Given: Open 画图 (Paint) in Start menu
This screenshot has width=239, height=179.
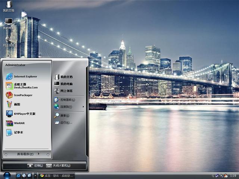Looking at the screenshot, I should tap(17, 104).
